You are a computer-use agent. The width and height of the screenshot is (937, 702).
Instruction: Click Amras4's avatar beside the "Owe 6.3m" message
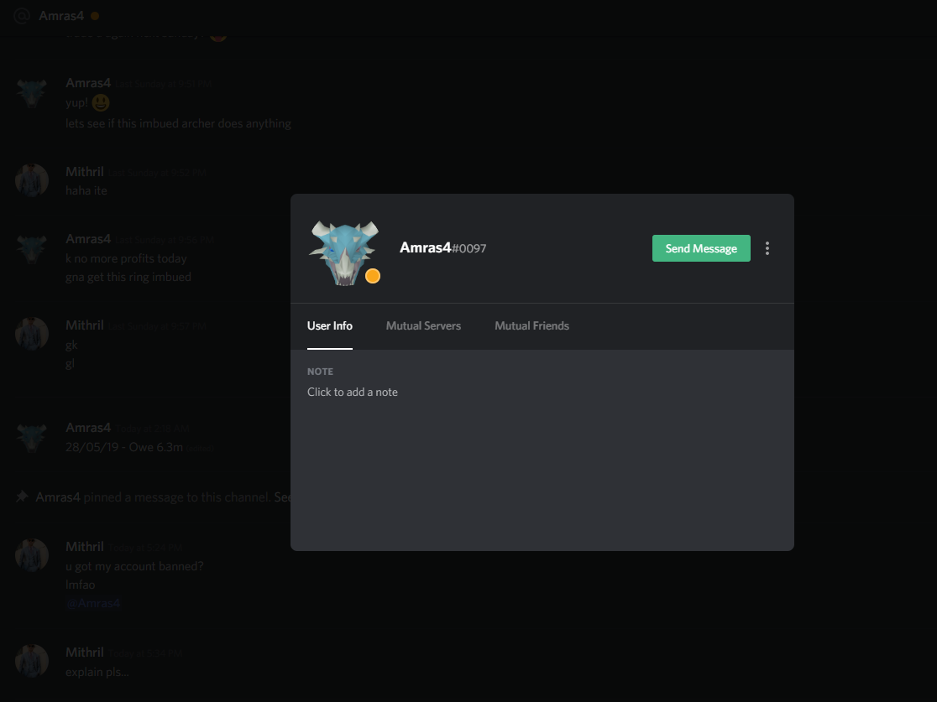[32, 437]
